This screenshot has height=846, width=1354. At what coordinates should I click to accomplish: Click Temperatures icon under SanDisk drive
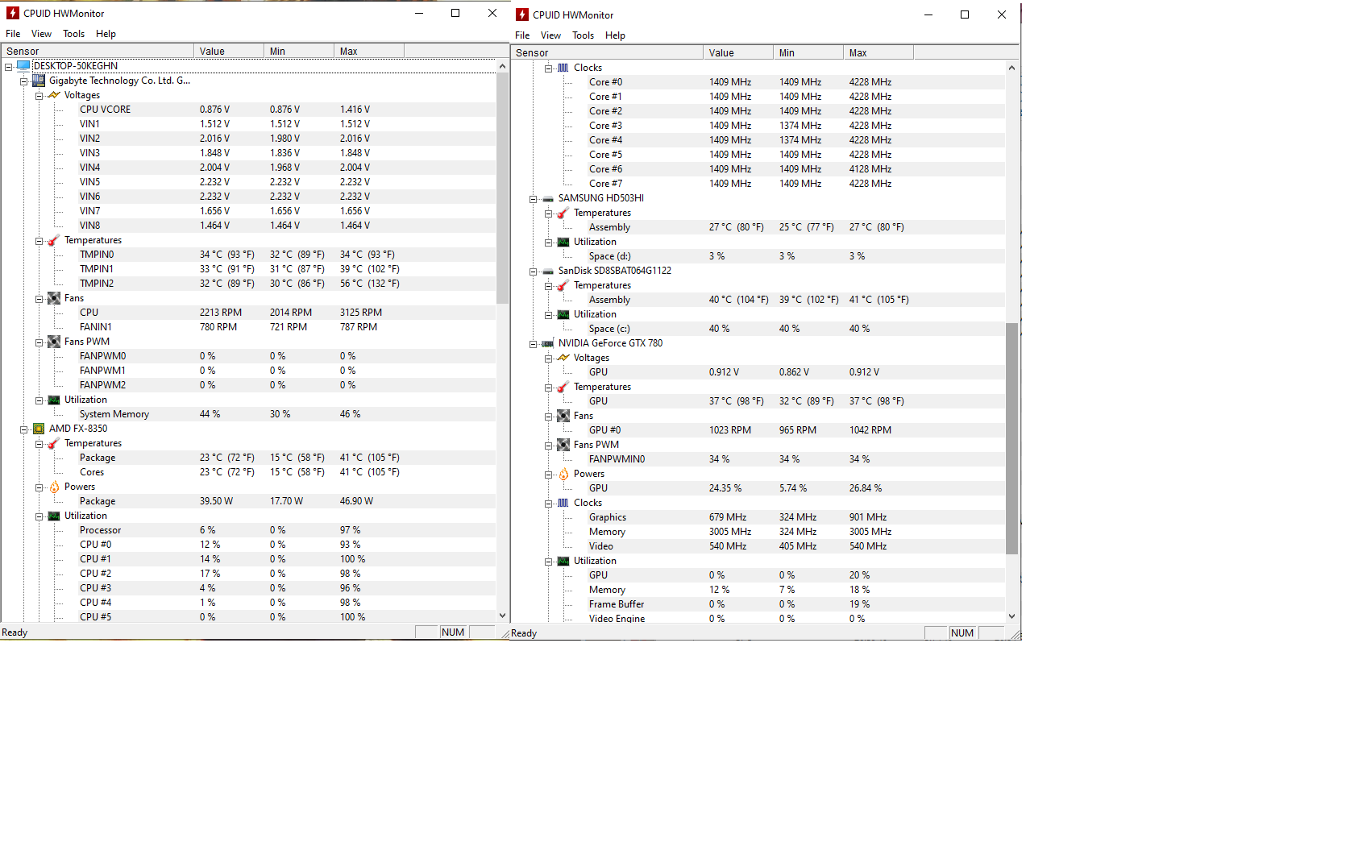point(563,285)
